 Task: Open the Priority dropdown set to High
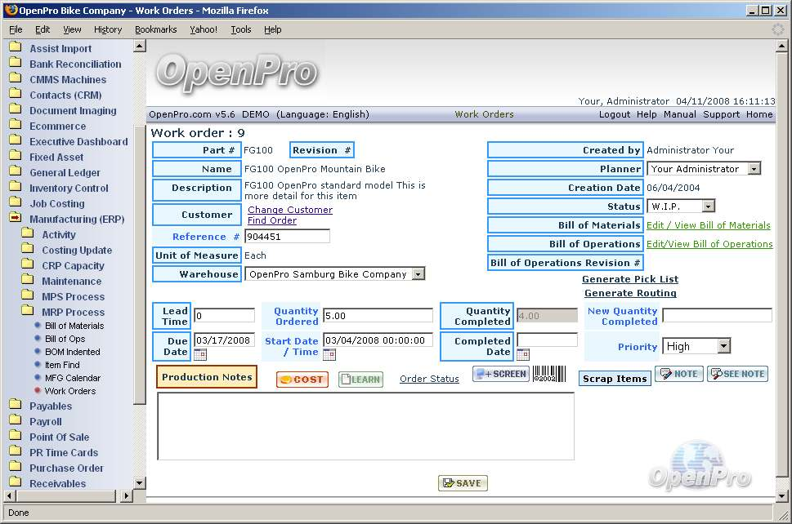click(x=723, y=346)
